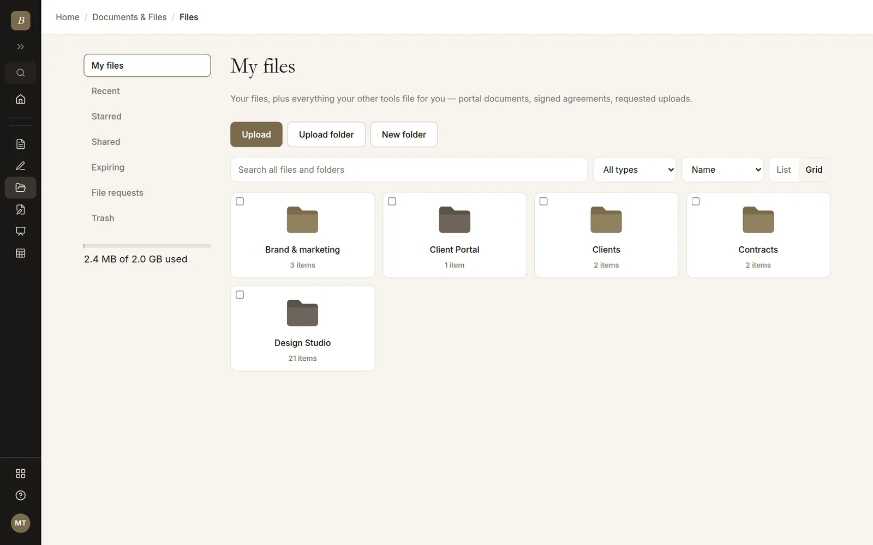Click the B brand logo icon
873x545 pixels.
[21, 21]
